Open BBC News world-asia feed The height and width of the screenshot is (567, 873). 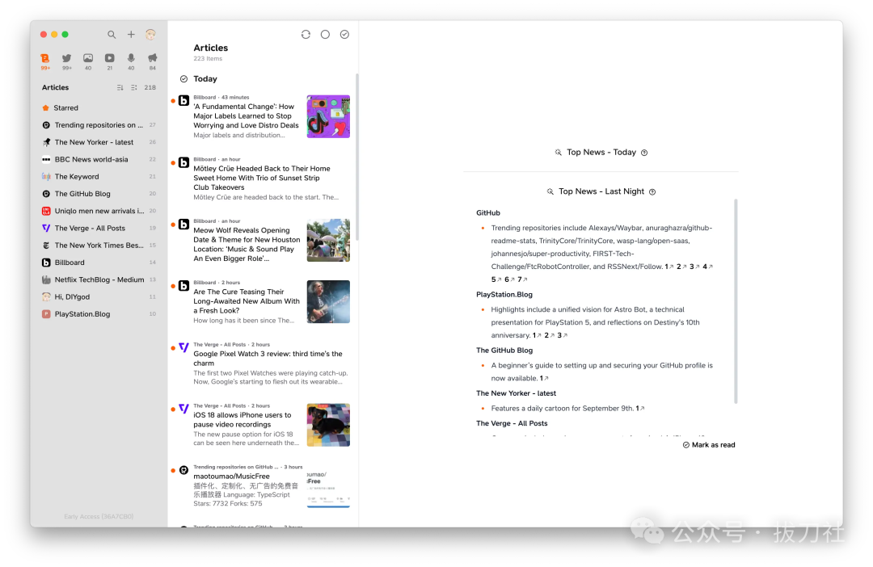point(99,159)
